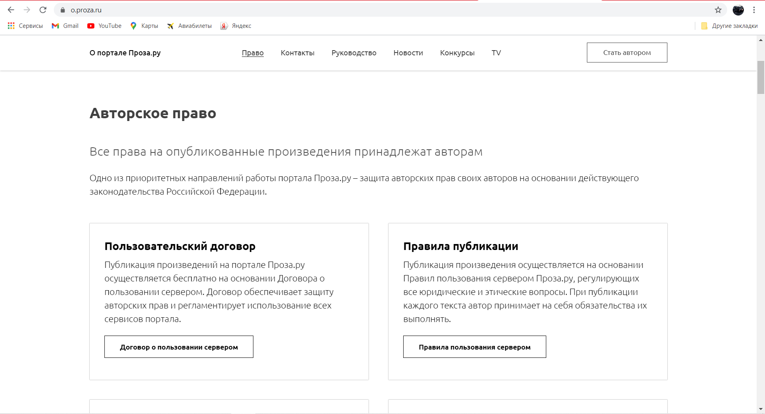Open the TV menu item
Screen dimensions: 765x414
(496, 53)
